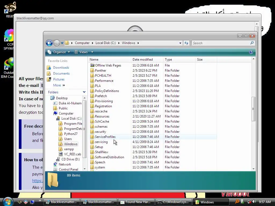Go back with the Explorer Back arrow
This screenshot has width=275, height=206.
tap(49, 43)
